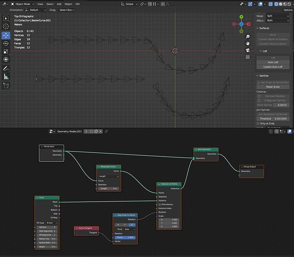The height and width of the screenshot is (257, 294).
Task: Open the Resample Curve Length mode dropdown
Action: [x=108, y=176]
